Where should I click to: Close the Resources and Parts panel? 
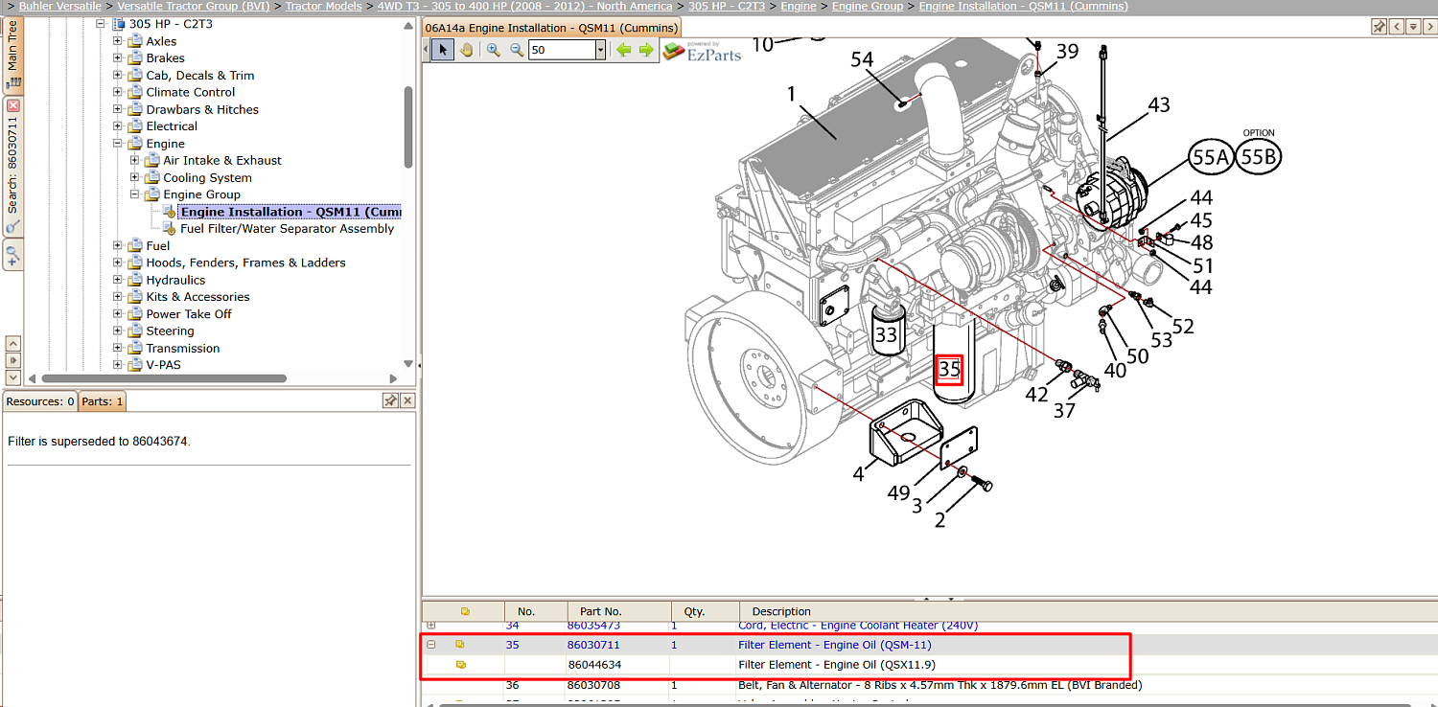click(x=407, y=400)
